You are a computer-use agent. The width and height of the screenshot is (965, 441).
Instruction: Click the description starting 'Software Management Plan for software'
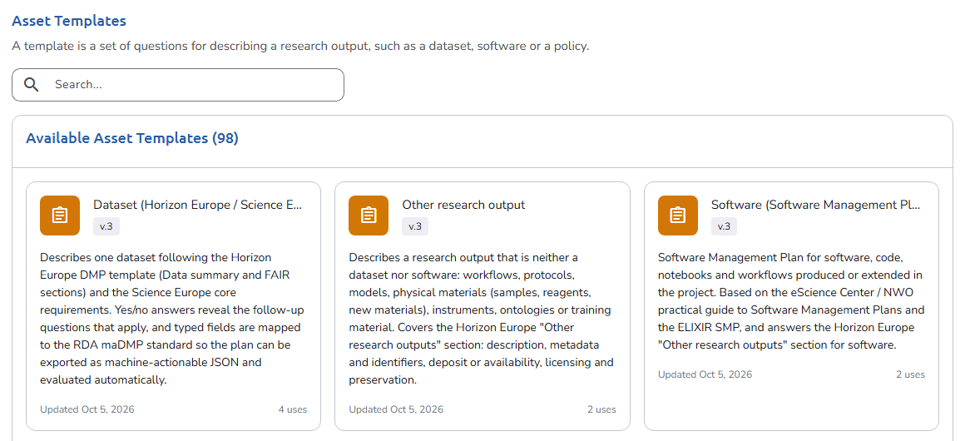tap(791, 301)
